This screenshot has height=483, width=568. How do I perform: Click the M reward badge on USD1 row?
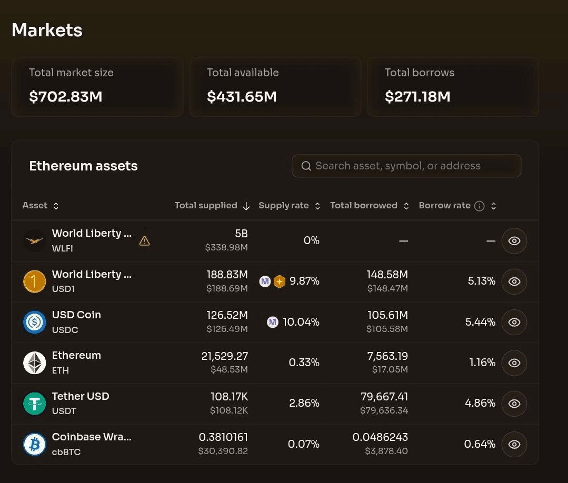point(265,281)
